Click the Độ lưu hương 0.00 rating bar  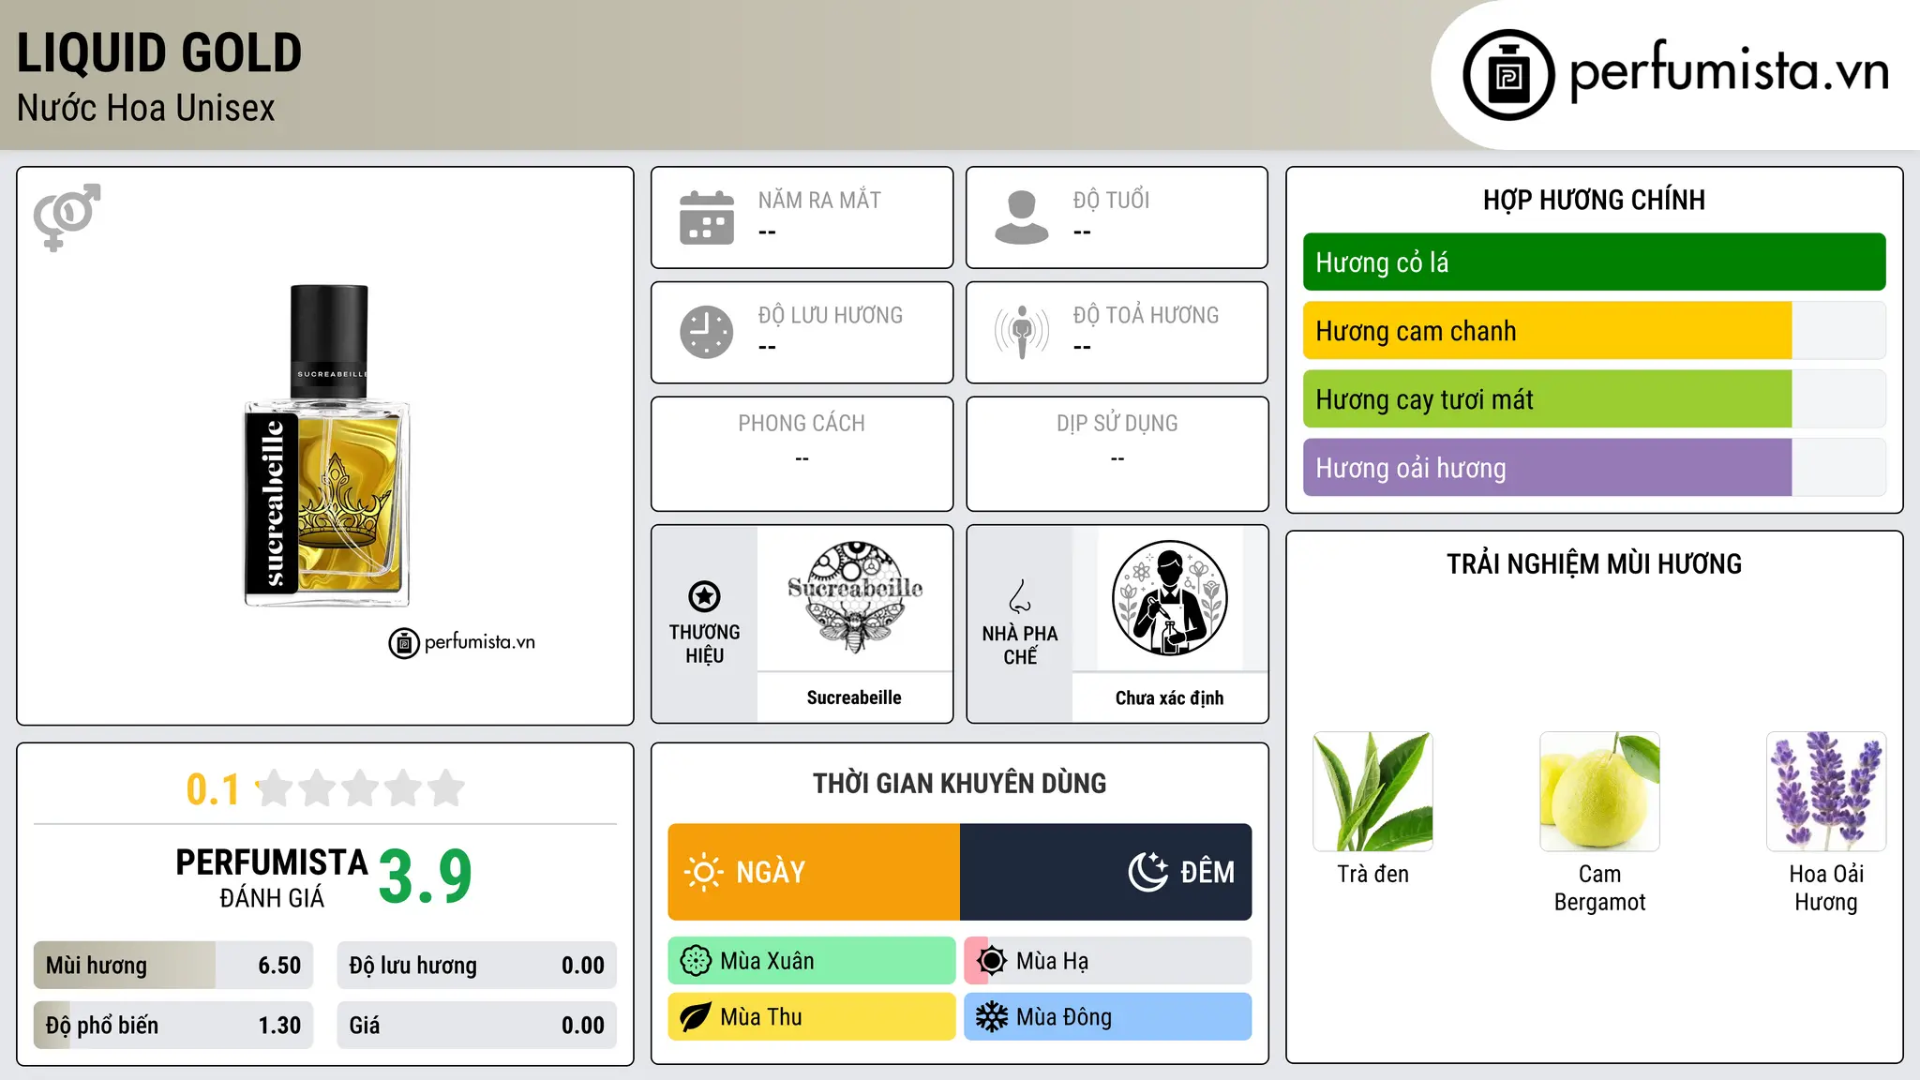(x=476, y=966)
